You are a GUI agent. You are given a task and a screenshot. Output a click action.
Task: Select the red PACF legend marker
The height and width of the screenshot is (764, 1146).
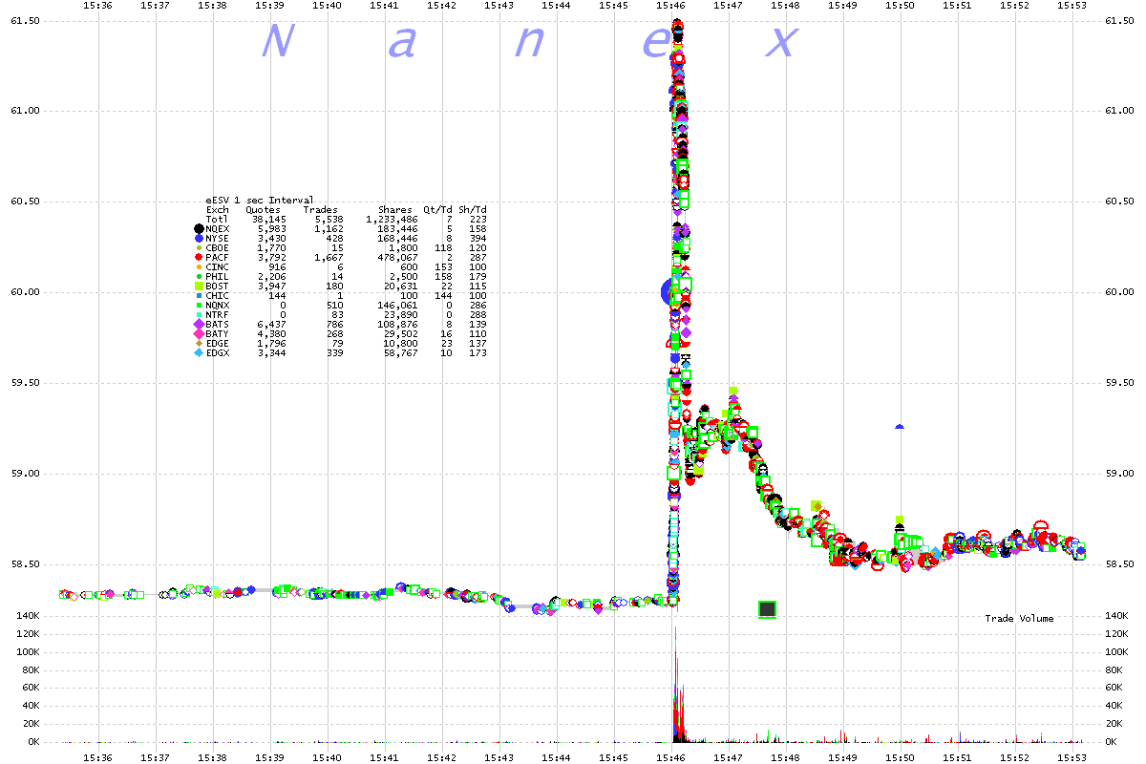point(199,258)
